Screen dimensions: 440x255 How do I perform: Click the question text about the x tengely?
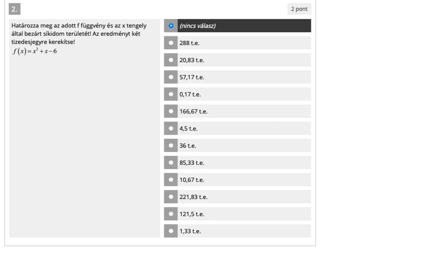pyautogui.click(x=79, y=34)
